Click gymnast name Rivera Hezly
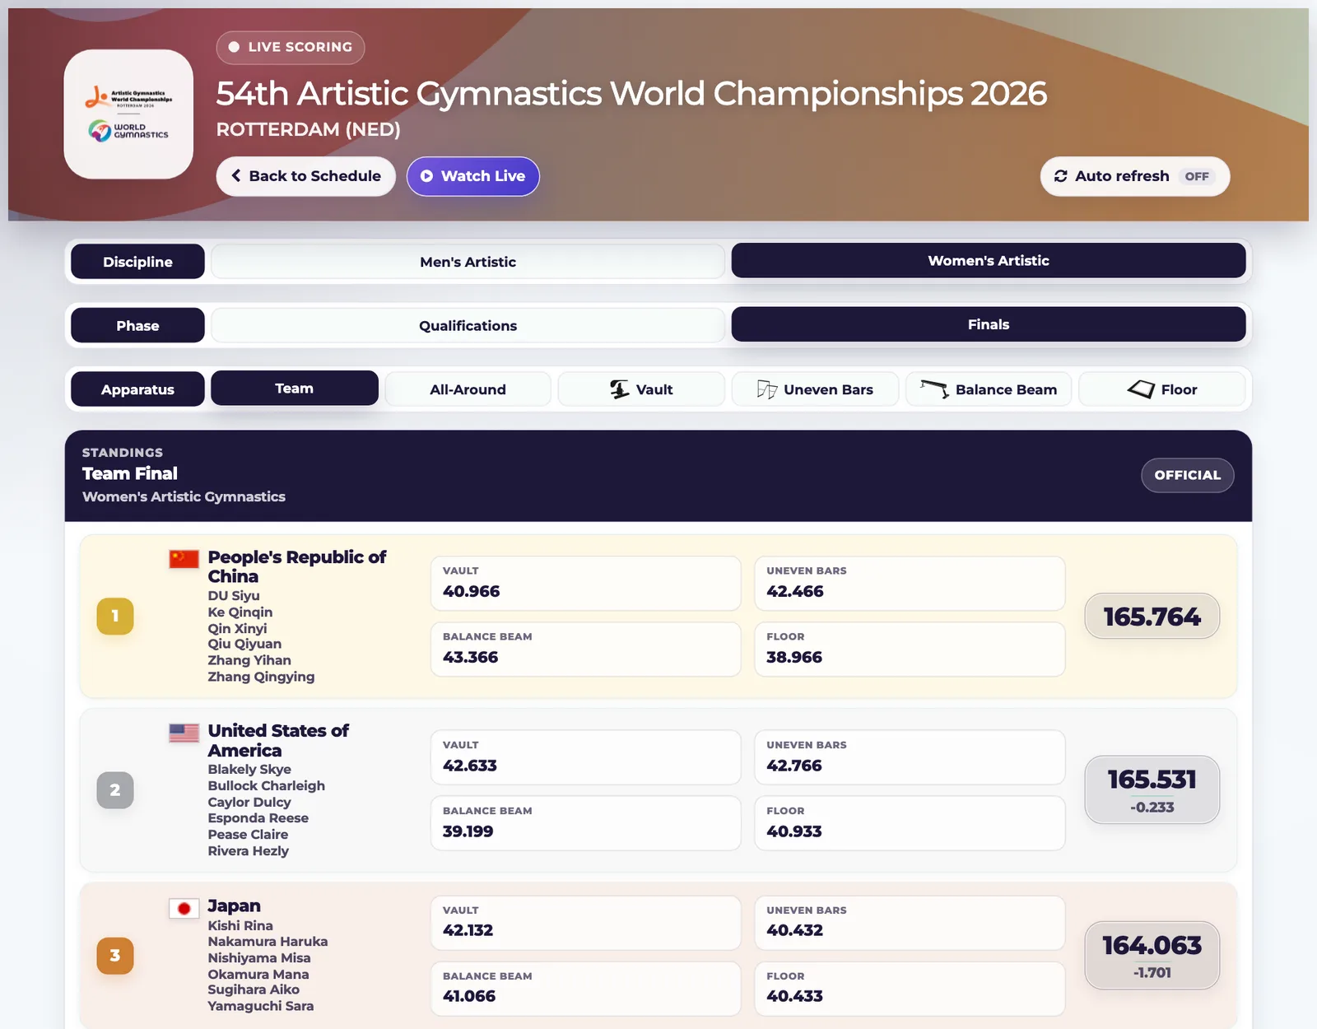1317x1029 pixels. [248, 850]
